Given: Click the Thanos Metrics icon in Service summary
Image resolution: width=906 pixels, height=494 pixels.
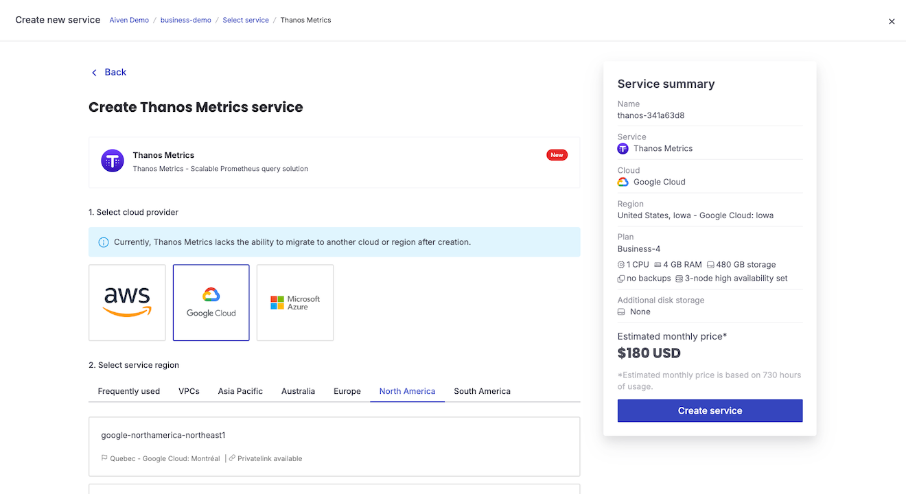Looking at the screenshot, I should point(623,148).
